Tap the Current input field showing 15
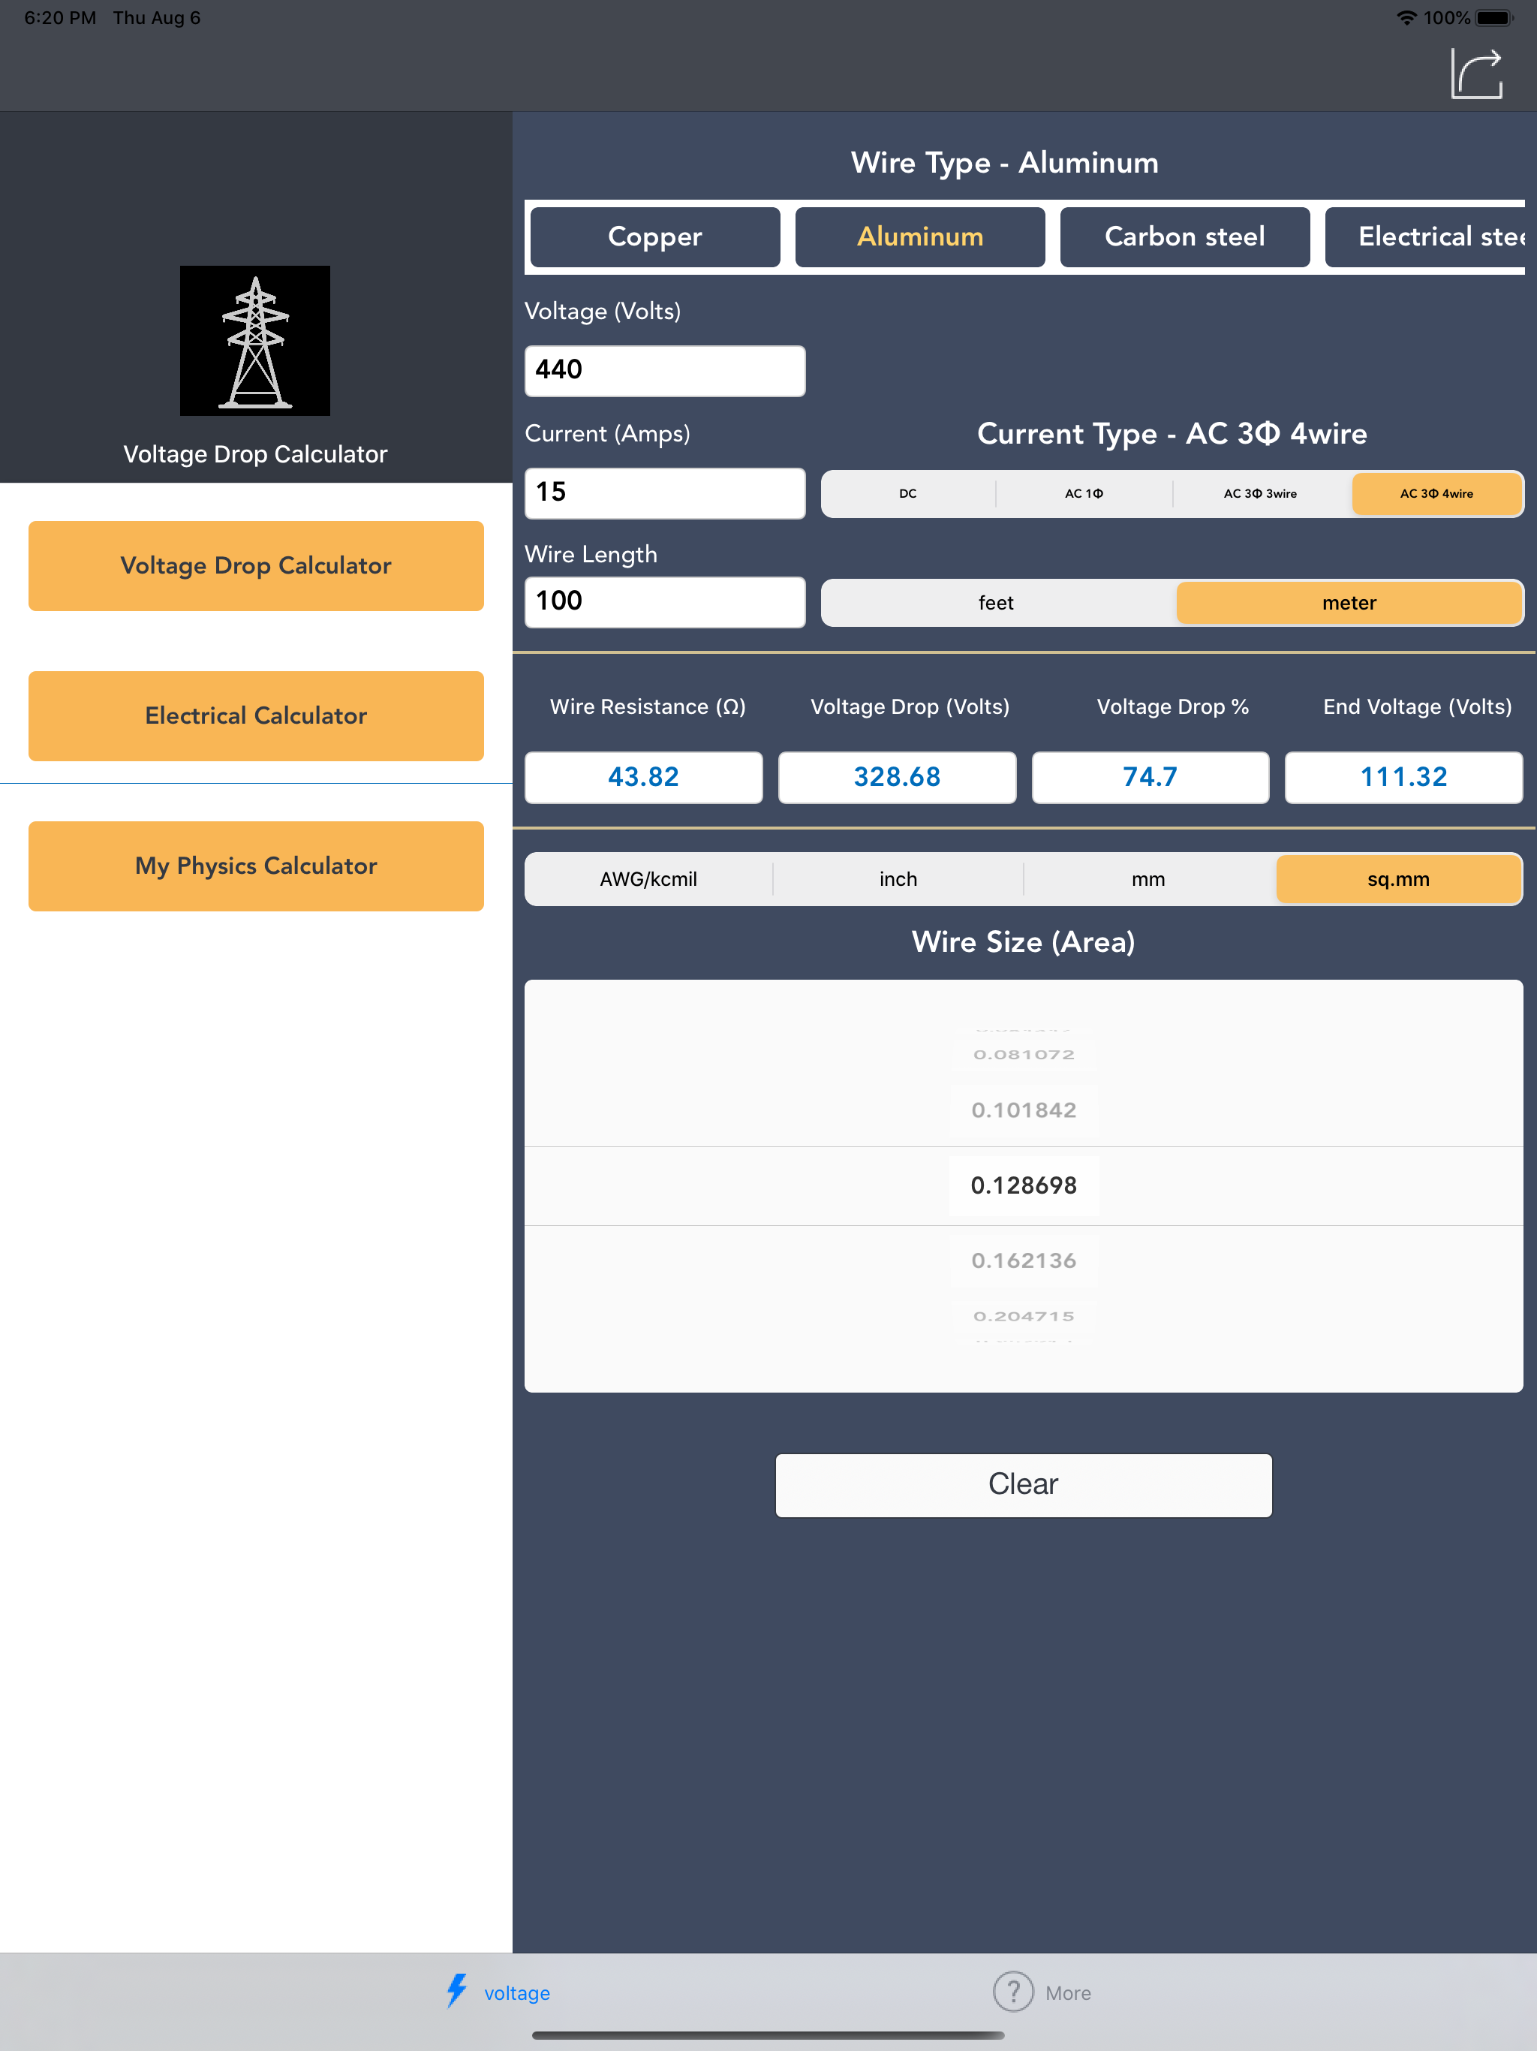The width and height of the screenshot is (1537, 2051). pyautogui.click(x=663, y=492)
